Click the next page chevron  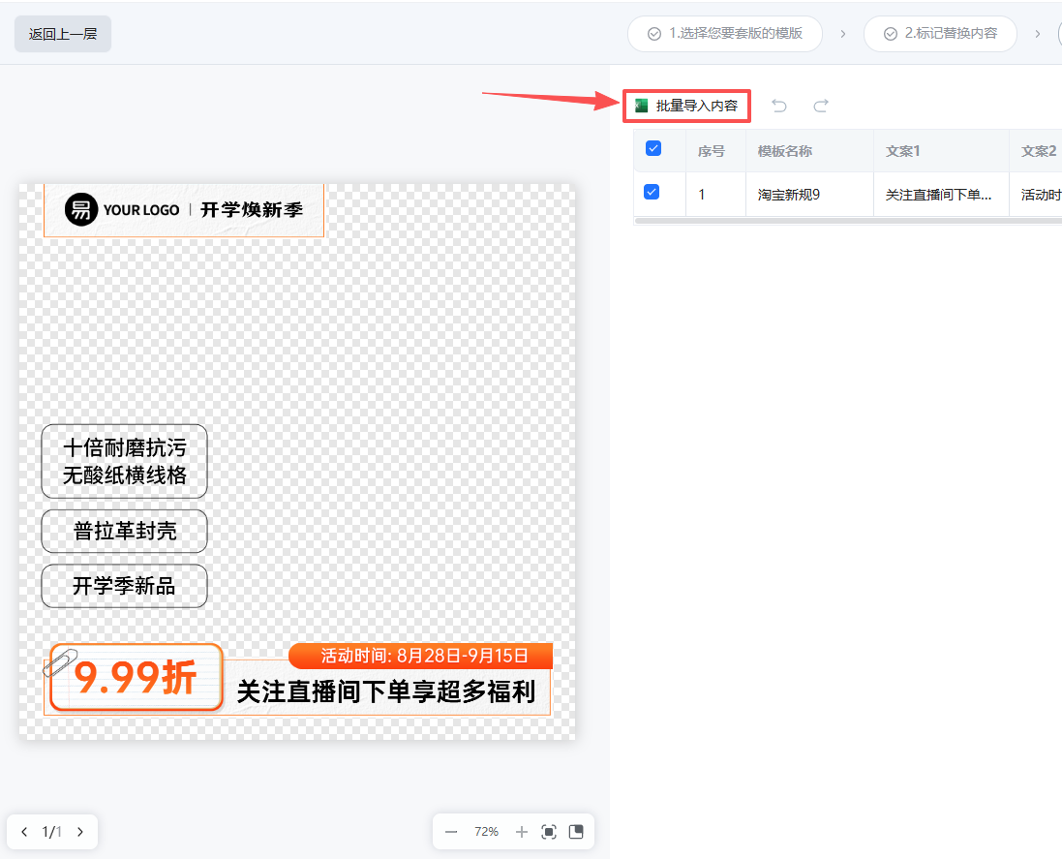[x=79, y=831]
